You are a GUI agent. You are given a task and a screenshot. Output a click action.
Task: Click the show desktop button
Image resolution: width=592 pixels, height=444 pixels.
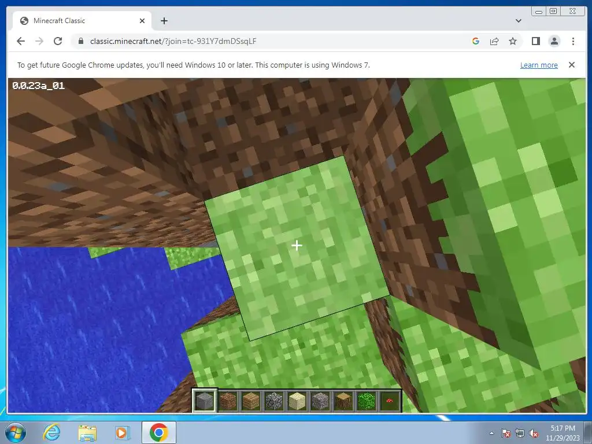589,432
